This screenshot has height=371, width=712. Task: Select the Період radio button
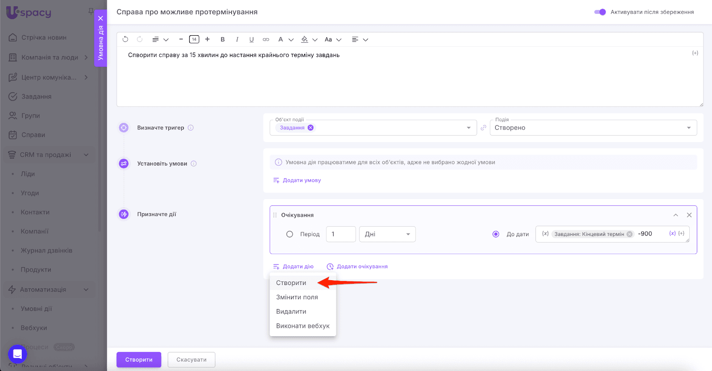point(290,234)
